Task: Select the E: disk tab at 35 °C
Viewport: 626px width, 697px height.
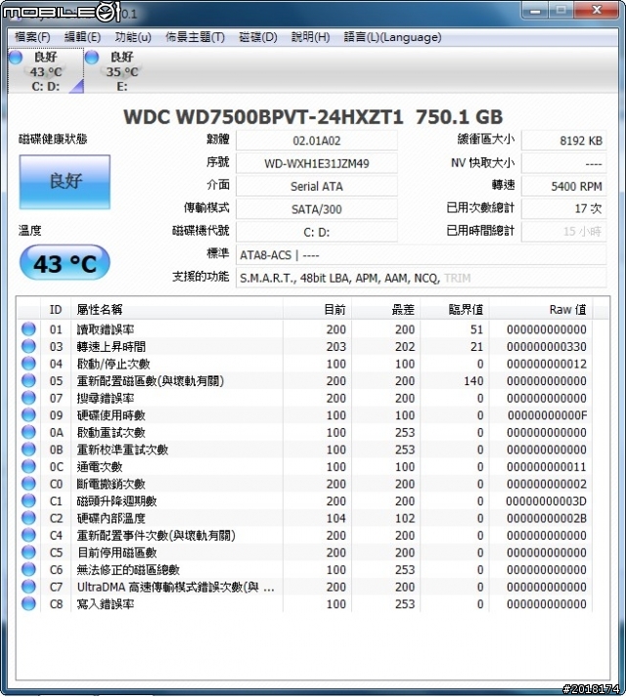Action: (121, 71)
